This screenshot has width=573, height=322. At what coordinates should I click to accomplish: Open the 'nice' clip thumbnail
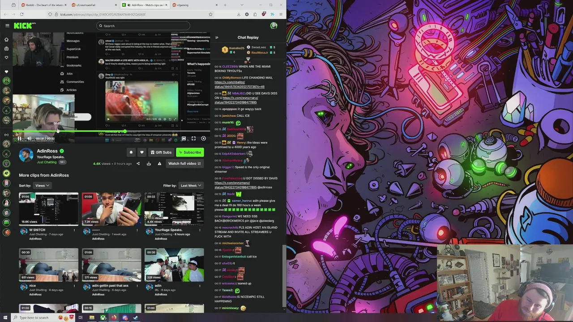(48, 265)
